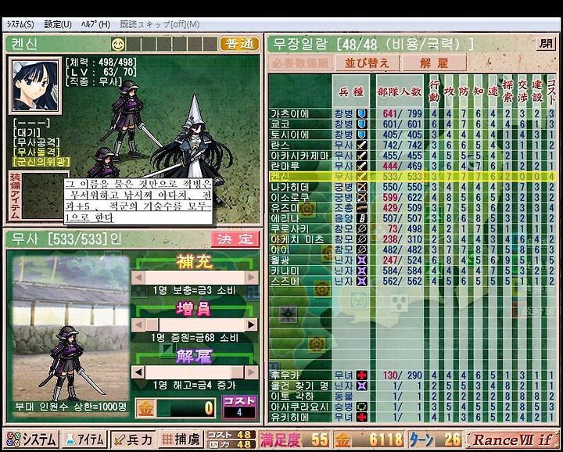The image size is (563, 452).
Task: Click shuriken icon in 물건 찾기 명 row
Action: point(361,386)
